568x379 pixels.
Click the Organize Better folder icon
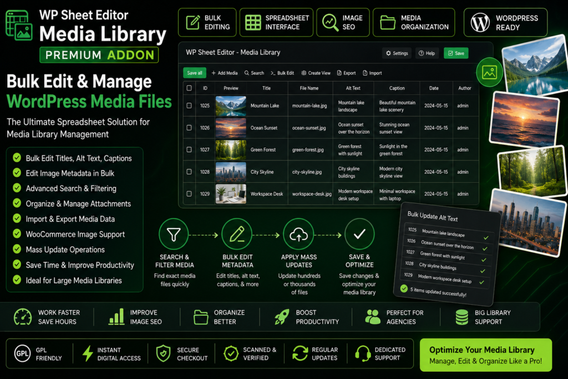tap(201, 317)
